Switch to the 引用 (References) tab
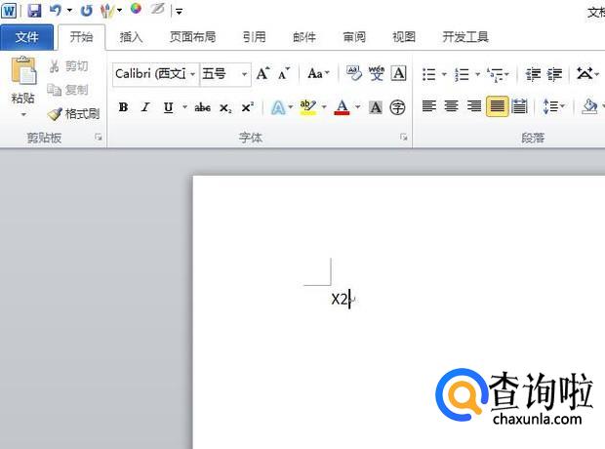The height and width of the screenshot is (449, 605). pos(255,37)
